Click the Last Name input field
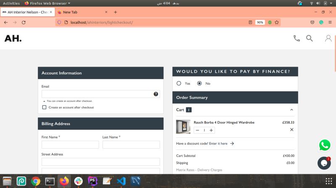 point(131,144)
